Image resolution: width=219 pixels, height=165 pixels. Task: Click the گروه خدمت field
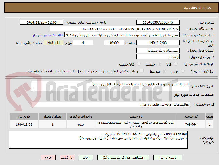pyautogui.click(x=111, y=104)
